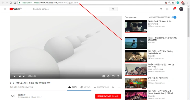Open BTS Spring Day thumbnail

point(136,56)
